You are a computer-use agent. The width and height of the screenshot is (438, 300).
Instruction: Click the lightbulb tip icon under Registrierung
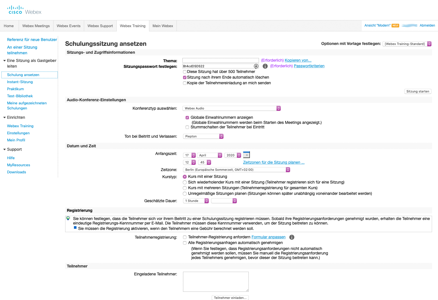(x=68, y=218)
